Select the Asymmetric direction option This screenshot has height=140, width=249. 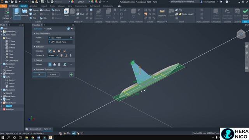pyautogui.click(x=65, y=51)
